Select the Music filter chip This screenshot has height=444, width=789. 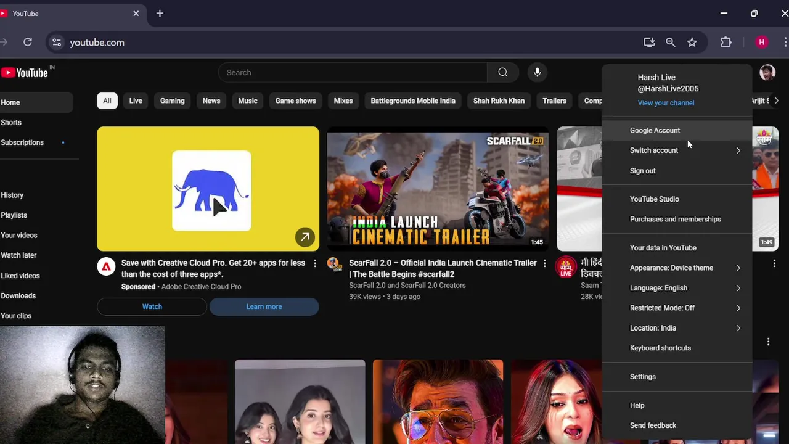[248, 101]
